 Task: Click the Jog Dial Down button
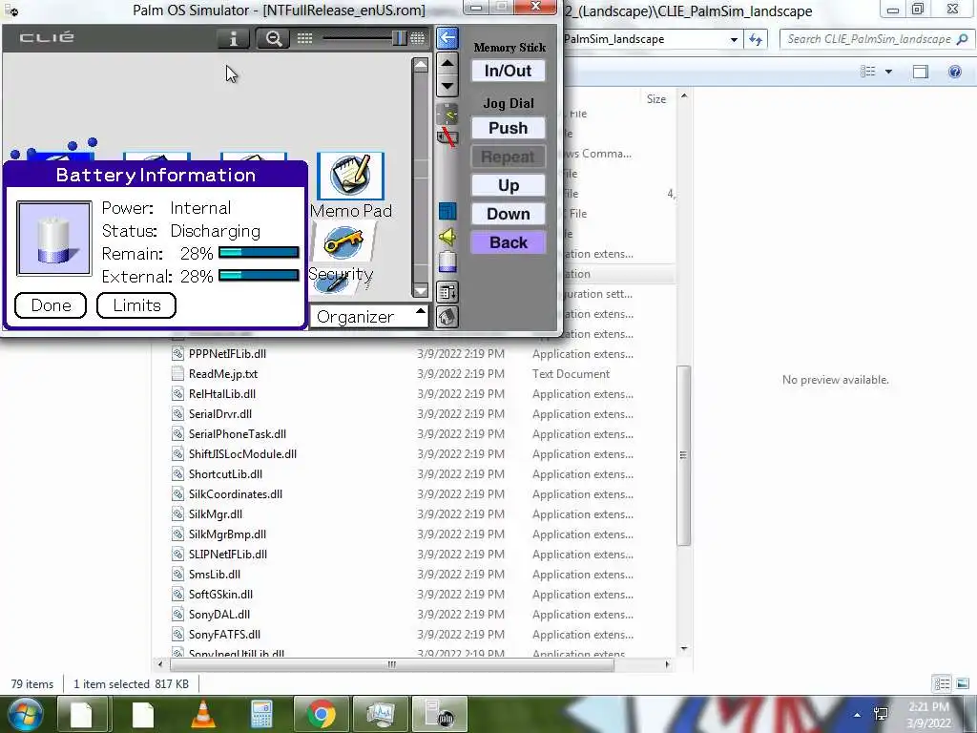[x=509, y=214]
